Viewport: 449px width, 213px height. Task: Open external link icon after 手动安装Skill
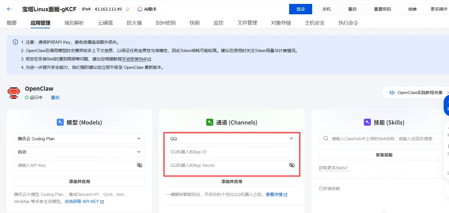coord(149,59)
